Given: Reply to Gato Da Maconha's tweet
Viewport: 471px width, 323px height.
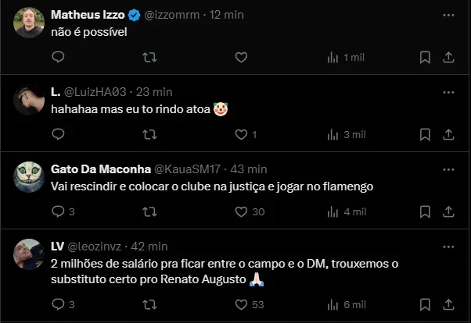Looking at the screenshot, I should (58, 211).
